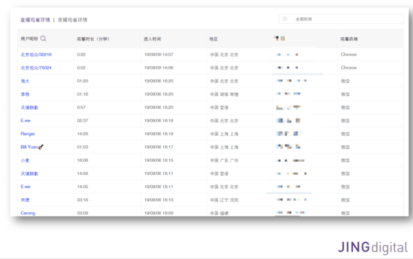Open the user link in the 01:18 row
413x259 pixels.
tap(25, 94)
